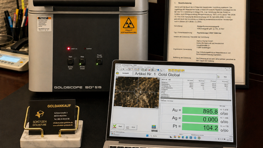Open the Mats statistics button with bar chart
Screen dimensions: 263x148
[224, 76]
